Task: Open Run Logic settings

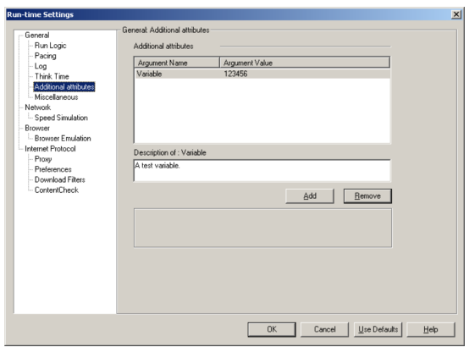Action: (x=50, y=46)
